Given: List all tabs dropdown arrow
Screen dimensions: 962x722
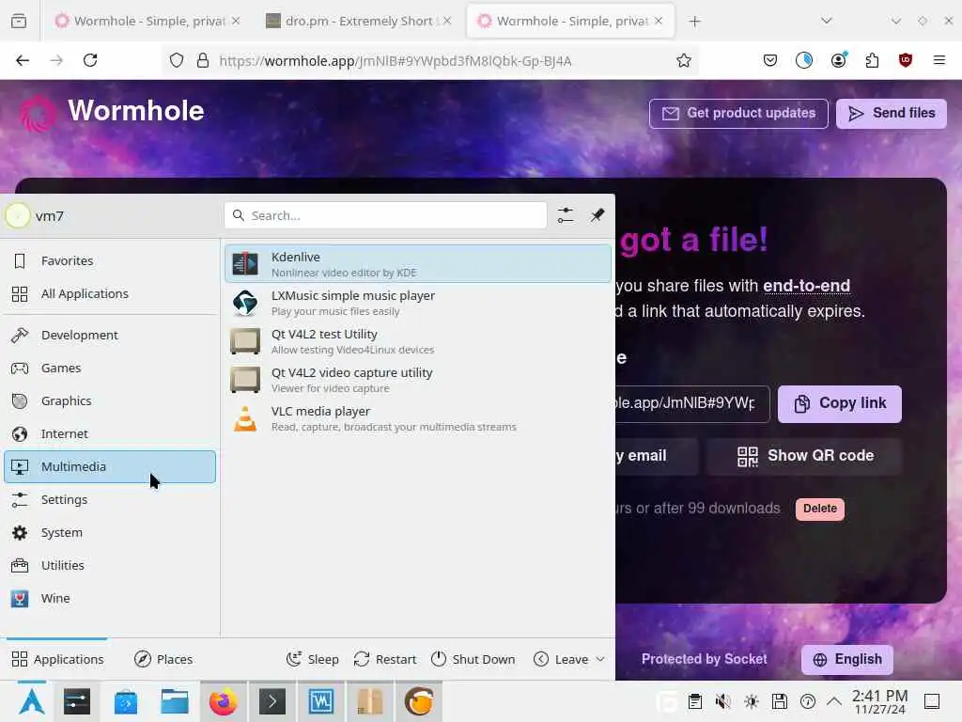Looking at the screenshot, I should point(827,22).
